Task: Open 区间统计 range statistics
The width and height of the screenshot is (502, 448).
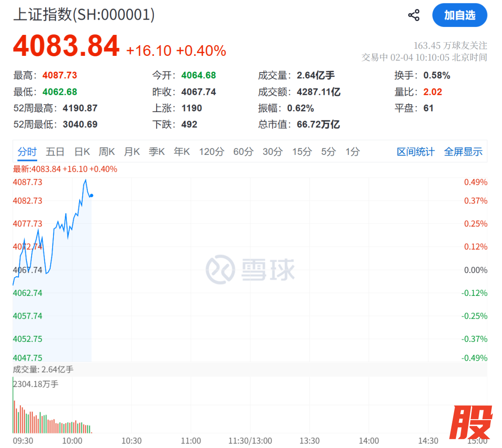Action: pyautogui.click(x=416, y=152)
